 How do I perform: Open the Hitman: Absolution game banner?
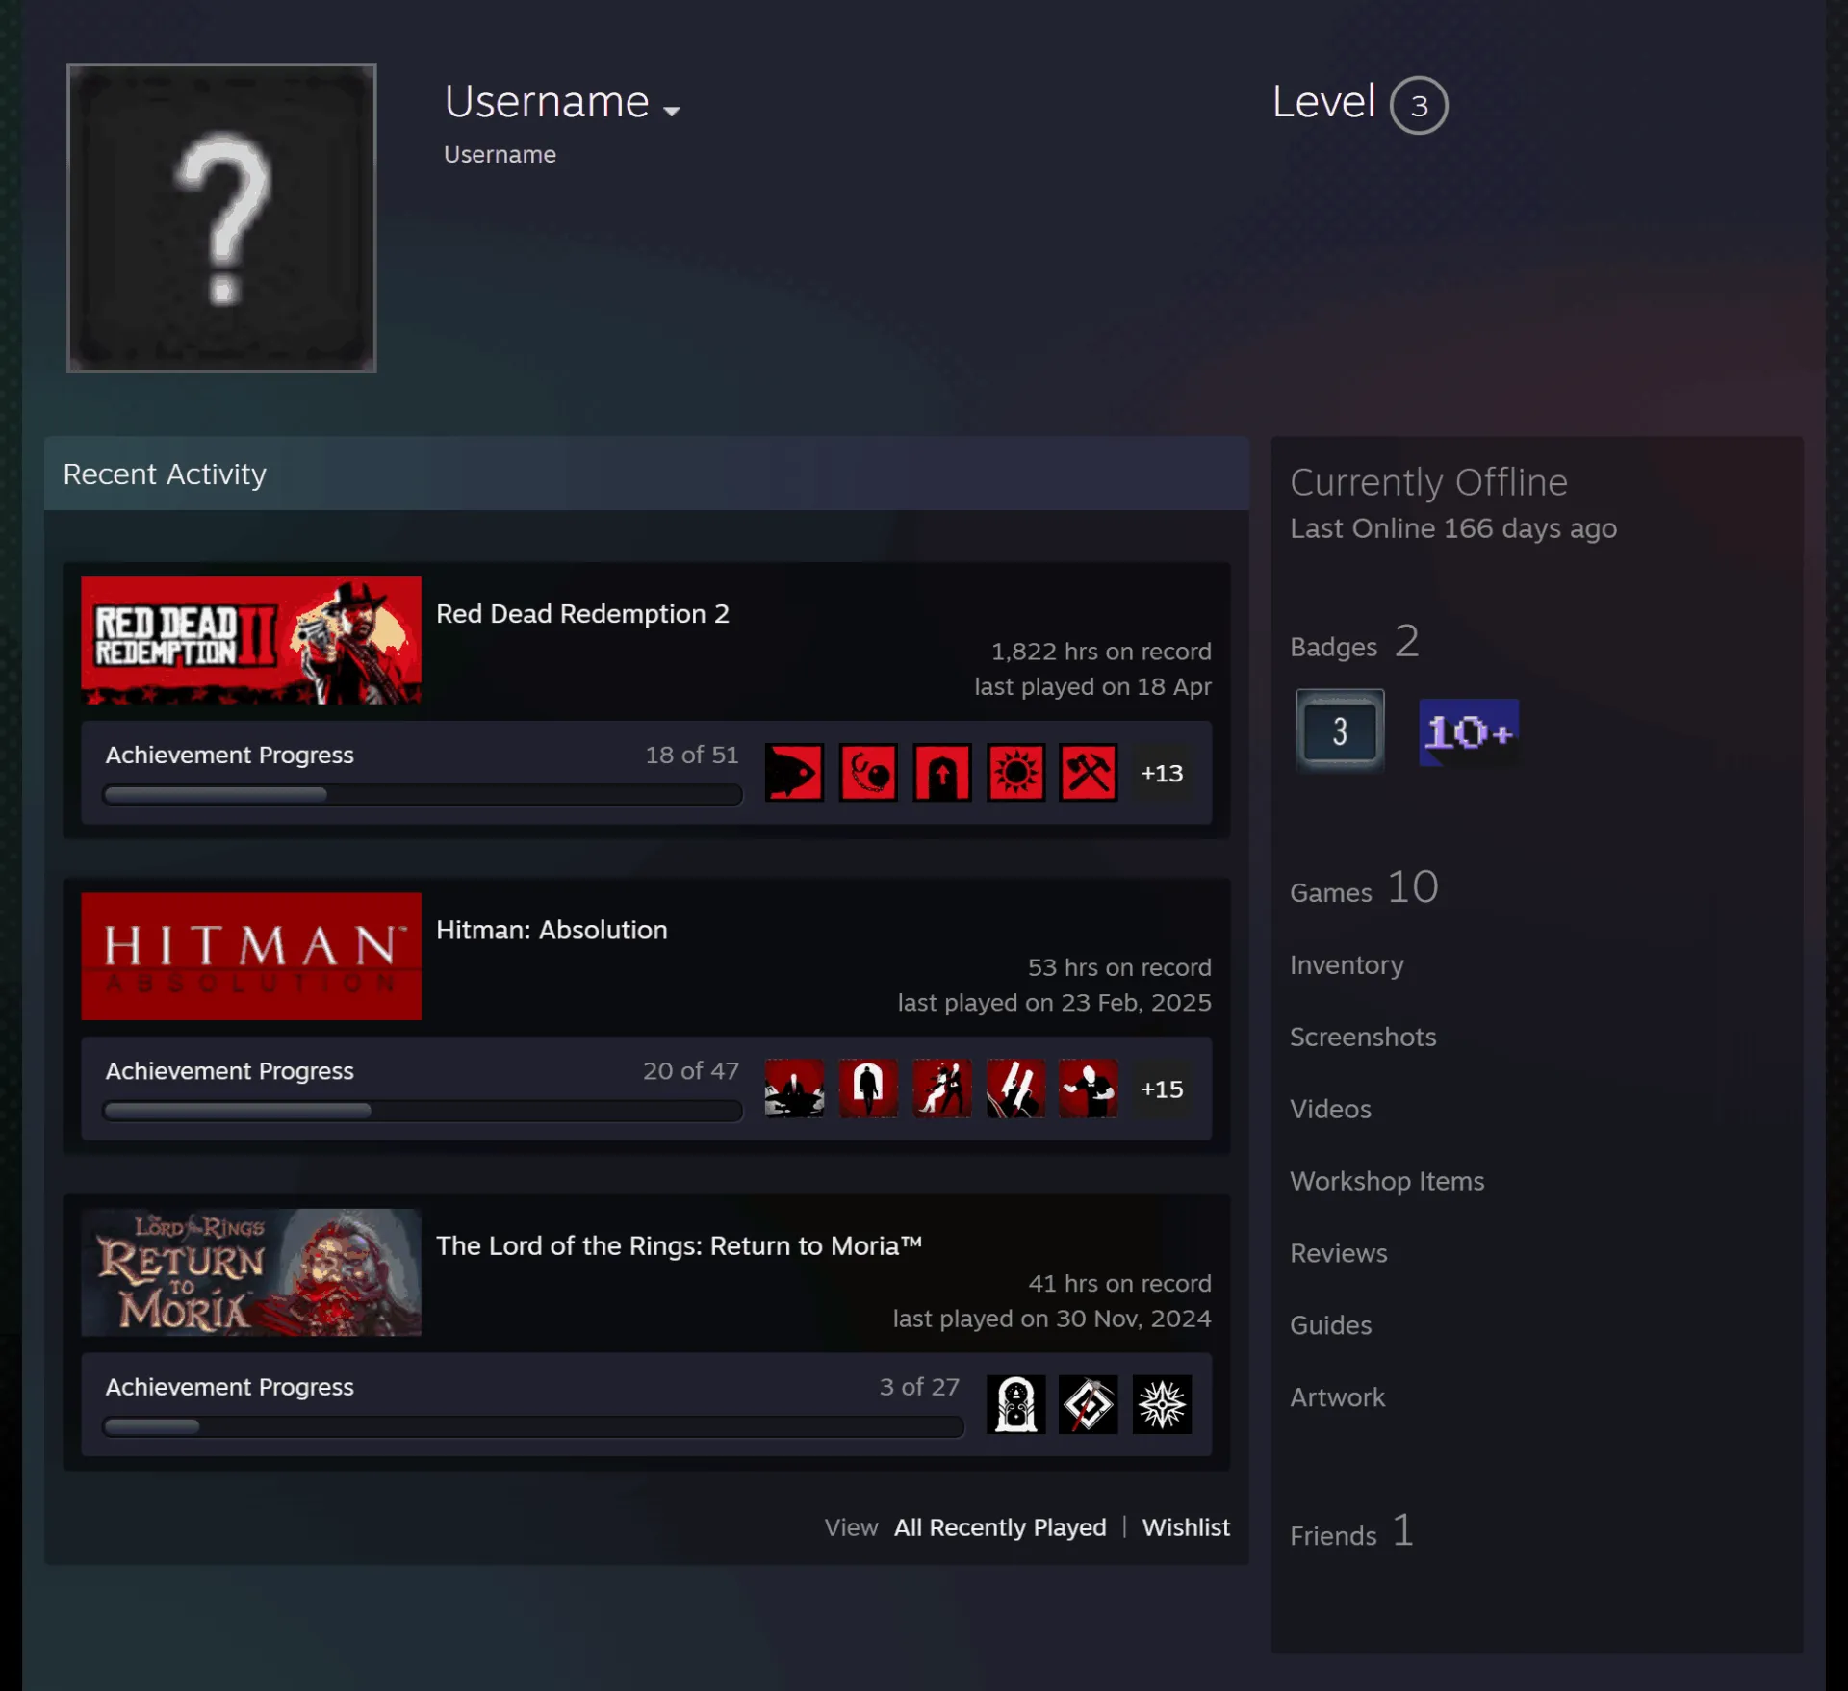251,956
